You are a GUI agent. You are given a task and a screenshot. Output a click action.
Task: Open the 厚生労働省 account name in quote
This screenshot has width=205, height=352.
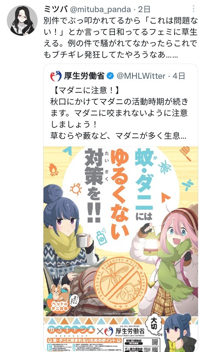[84, 76]
